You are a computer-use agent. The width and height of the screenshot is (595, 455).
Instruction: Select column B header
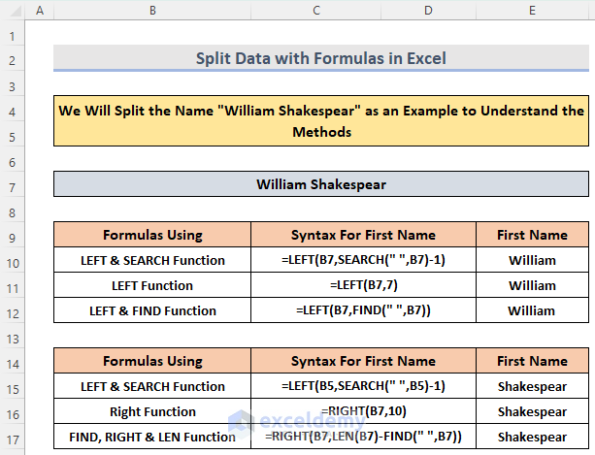152,11
